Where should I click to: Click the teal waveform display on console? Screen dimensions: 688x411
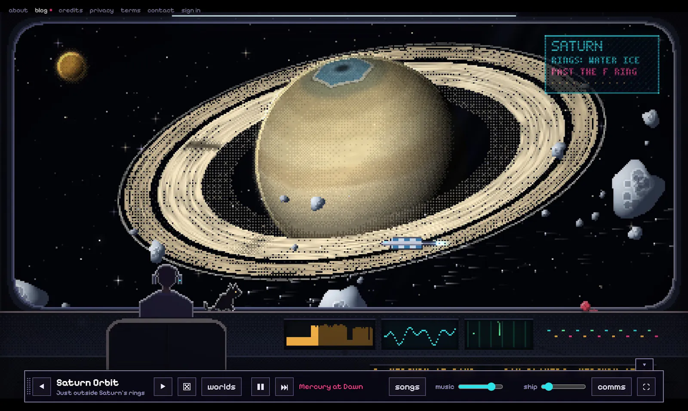[x=420, y=334]
